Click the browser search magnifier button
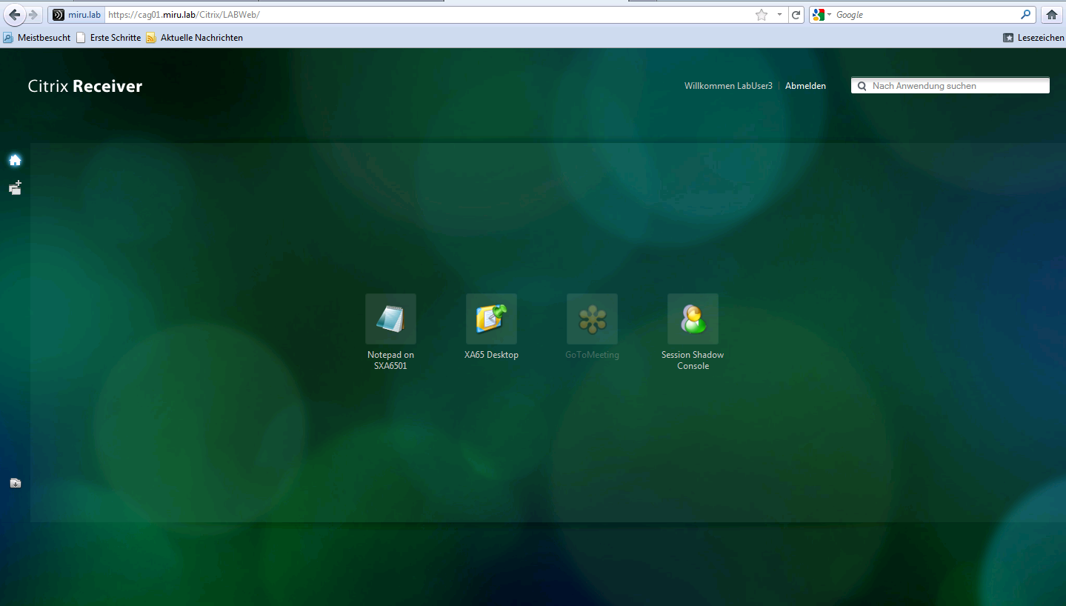This screenshot has height=606, width=1066. [x=1026, y=15]
